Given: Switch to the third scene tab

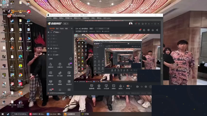Looking at the screenshot, I should 62,29.
